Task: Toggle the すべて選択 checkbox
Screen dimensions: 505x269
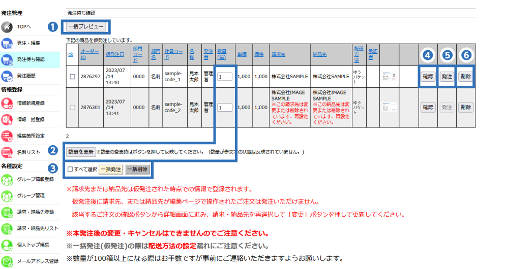Action: (x=71, y=170)
